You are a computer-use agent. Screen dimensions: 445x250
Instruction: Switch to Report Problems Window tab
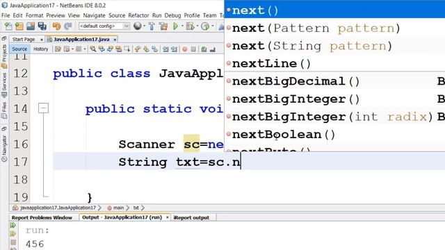[x=42, y=217]
